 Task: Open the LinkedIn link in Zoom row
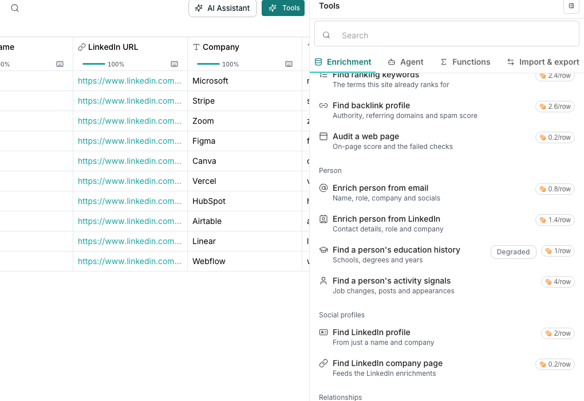129,121
